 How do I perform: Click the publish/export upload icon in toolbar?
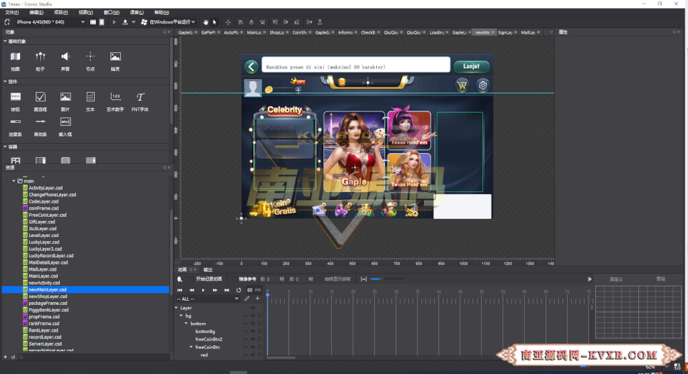pyautogui.click(x=125, y=22)
